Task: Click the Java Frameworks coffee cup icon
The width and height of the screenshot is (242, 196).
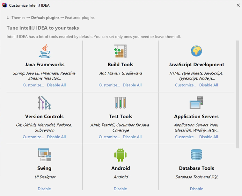Action: click(x=44, y=51)
